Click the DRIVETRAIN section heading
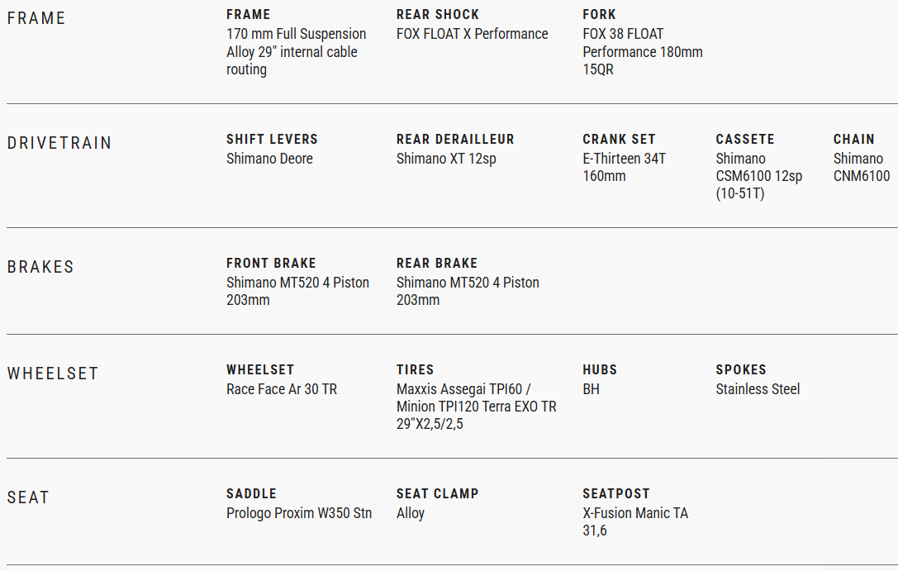Image resolution: width=898 pixels, height=571 pixels. click(x=59, y=143)
